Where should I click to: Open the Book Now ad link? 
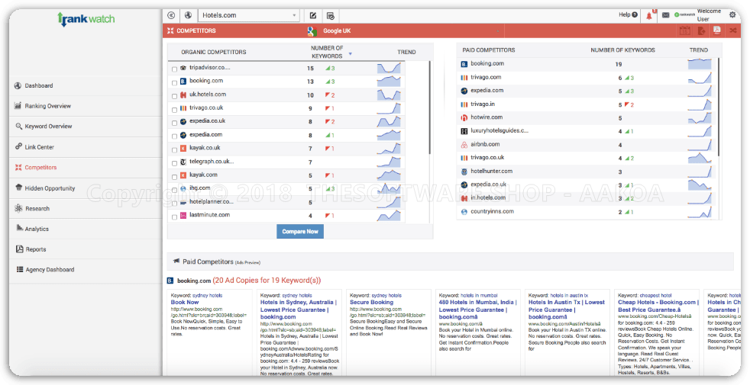coord(185,303)
